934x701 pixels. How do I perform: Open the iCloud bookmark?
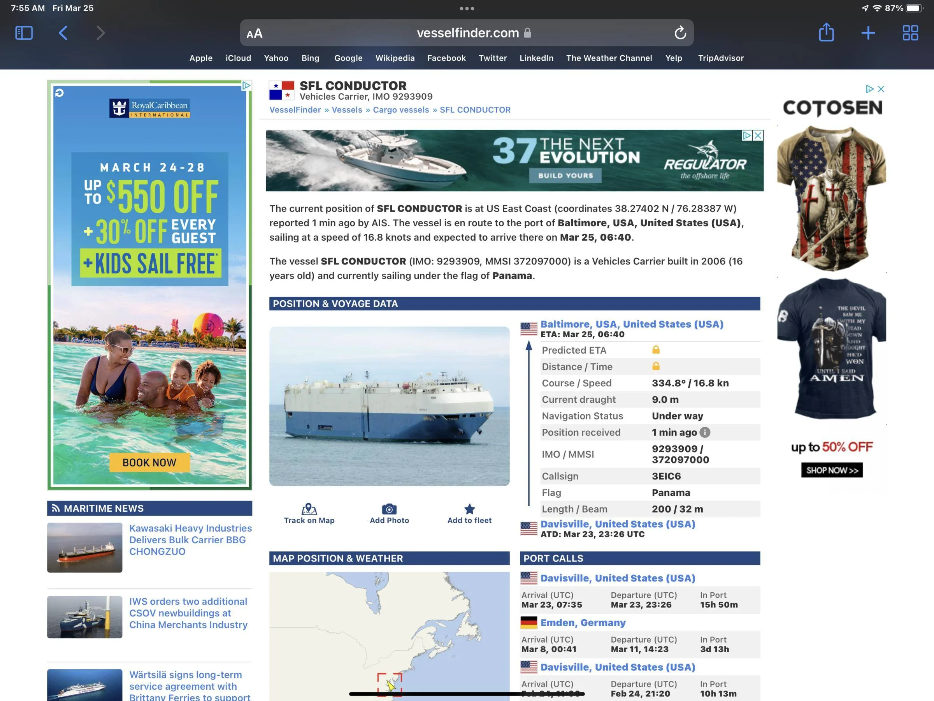coord(238,58)
